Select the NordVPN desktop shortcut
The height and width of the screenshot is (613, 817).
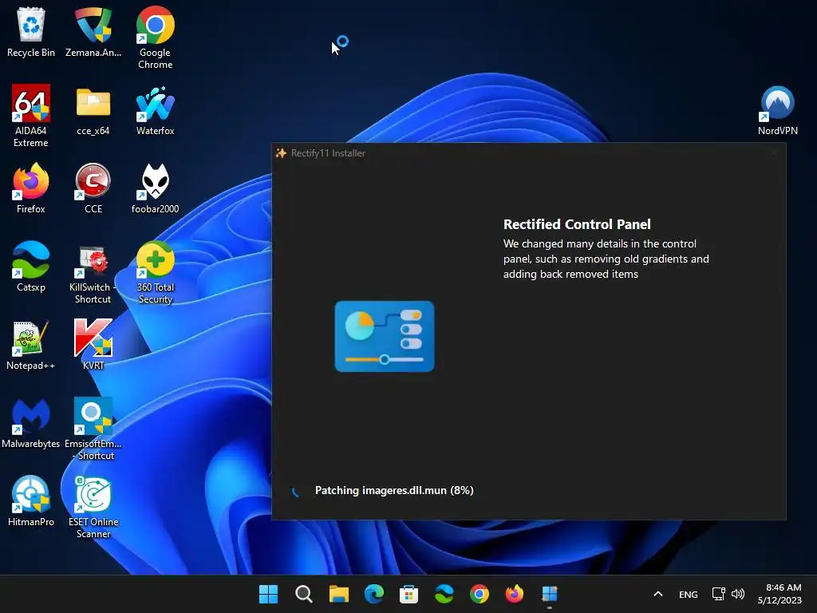tap(777, 110)
